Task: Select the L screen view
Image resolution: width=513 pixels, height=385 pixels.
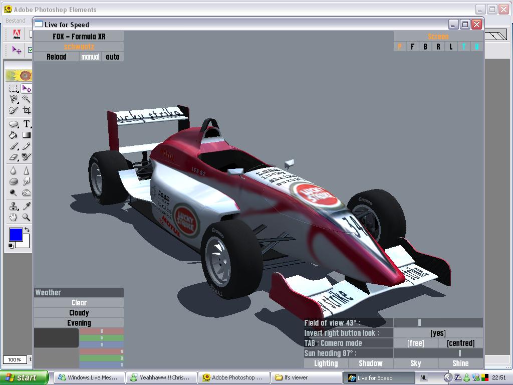Action: pos(451,47)
